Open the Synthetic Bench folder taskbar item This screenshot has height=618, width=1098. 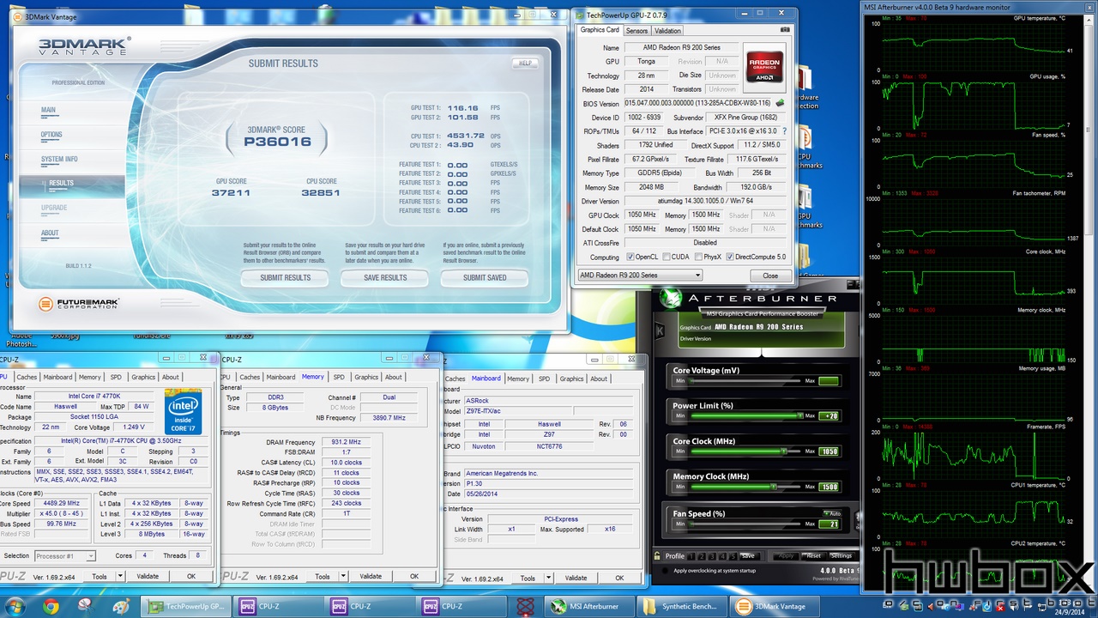coord(684,606)
